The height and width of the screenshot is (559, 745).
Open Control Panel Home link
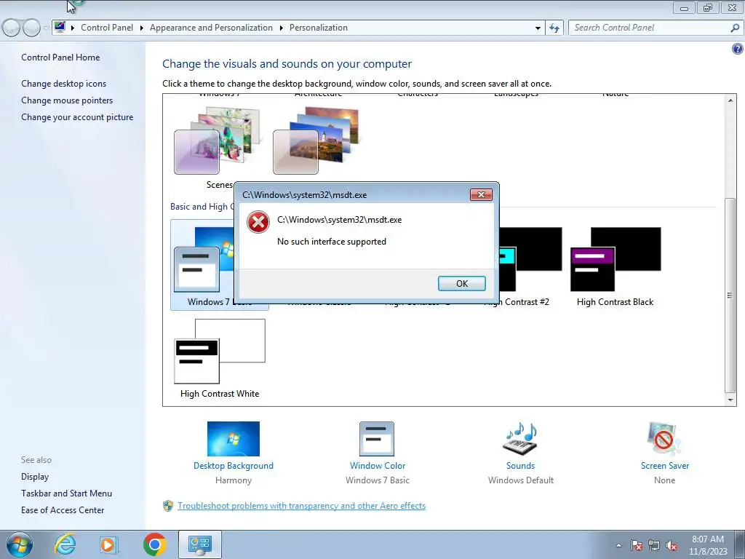(60, 58)
